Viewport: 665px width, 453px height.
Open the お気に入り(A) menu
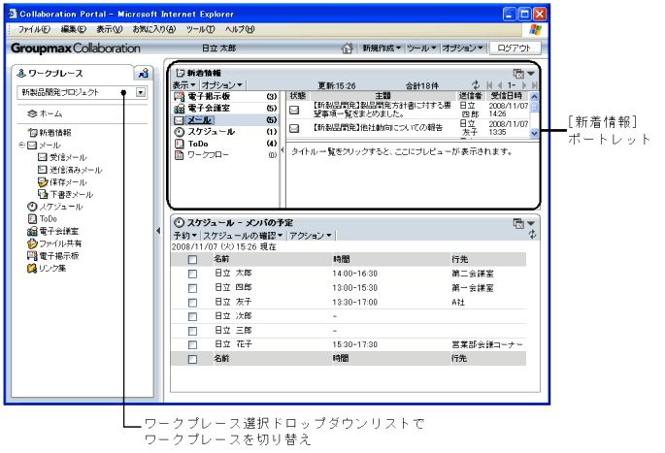154,29
